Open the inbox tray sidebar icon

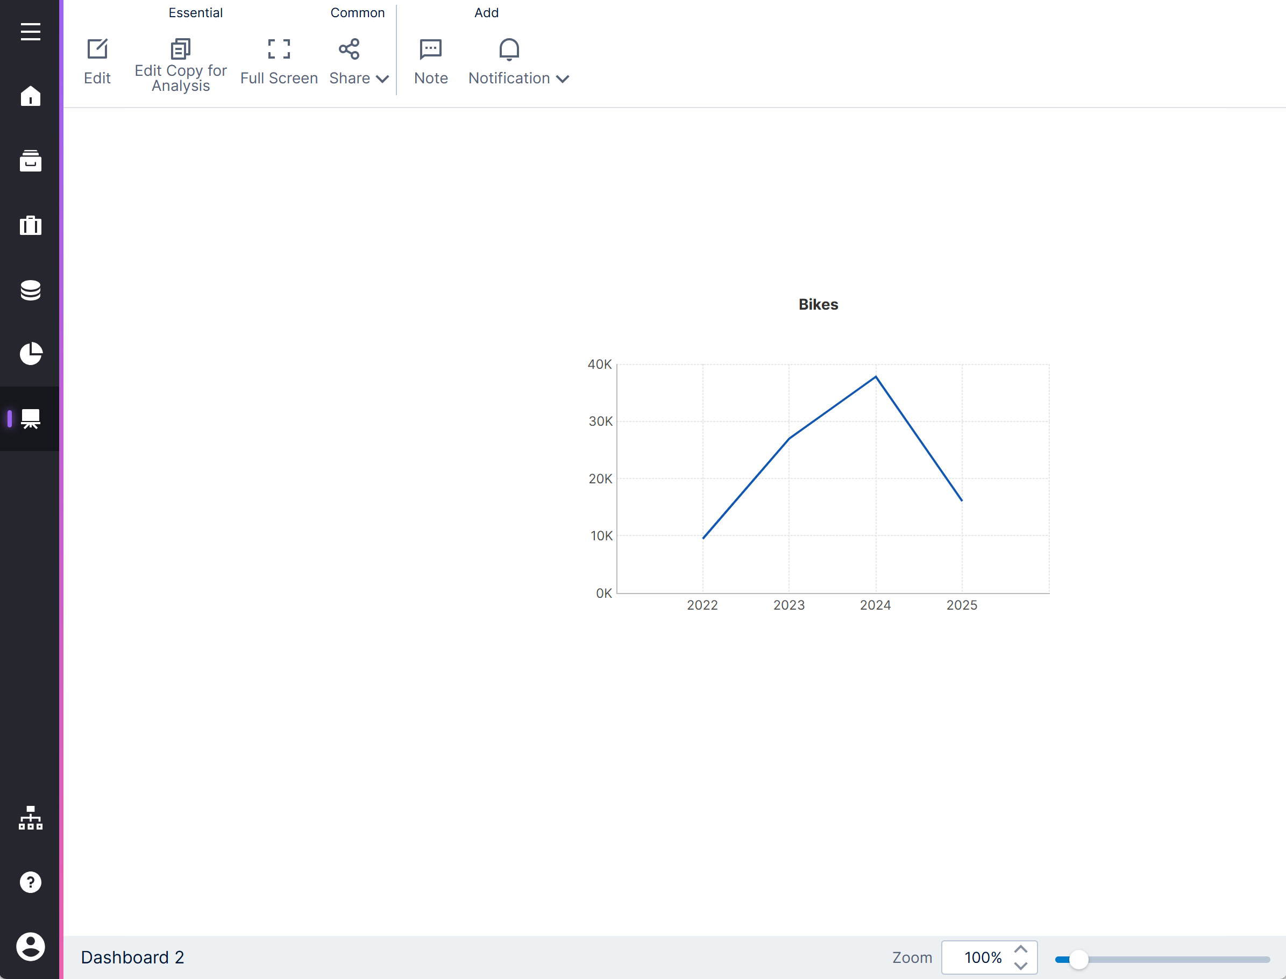pos(30,161)
